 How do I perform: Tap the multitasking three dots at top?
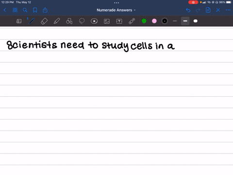tap(116, 3)
